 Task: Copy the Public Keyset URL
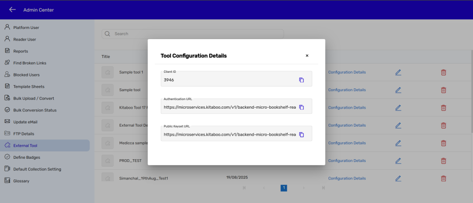tap(301, 135)
